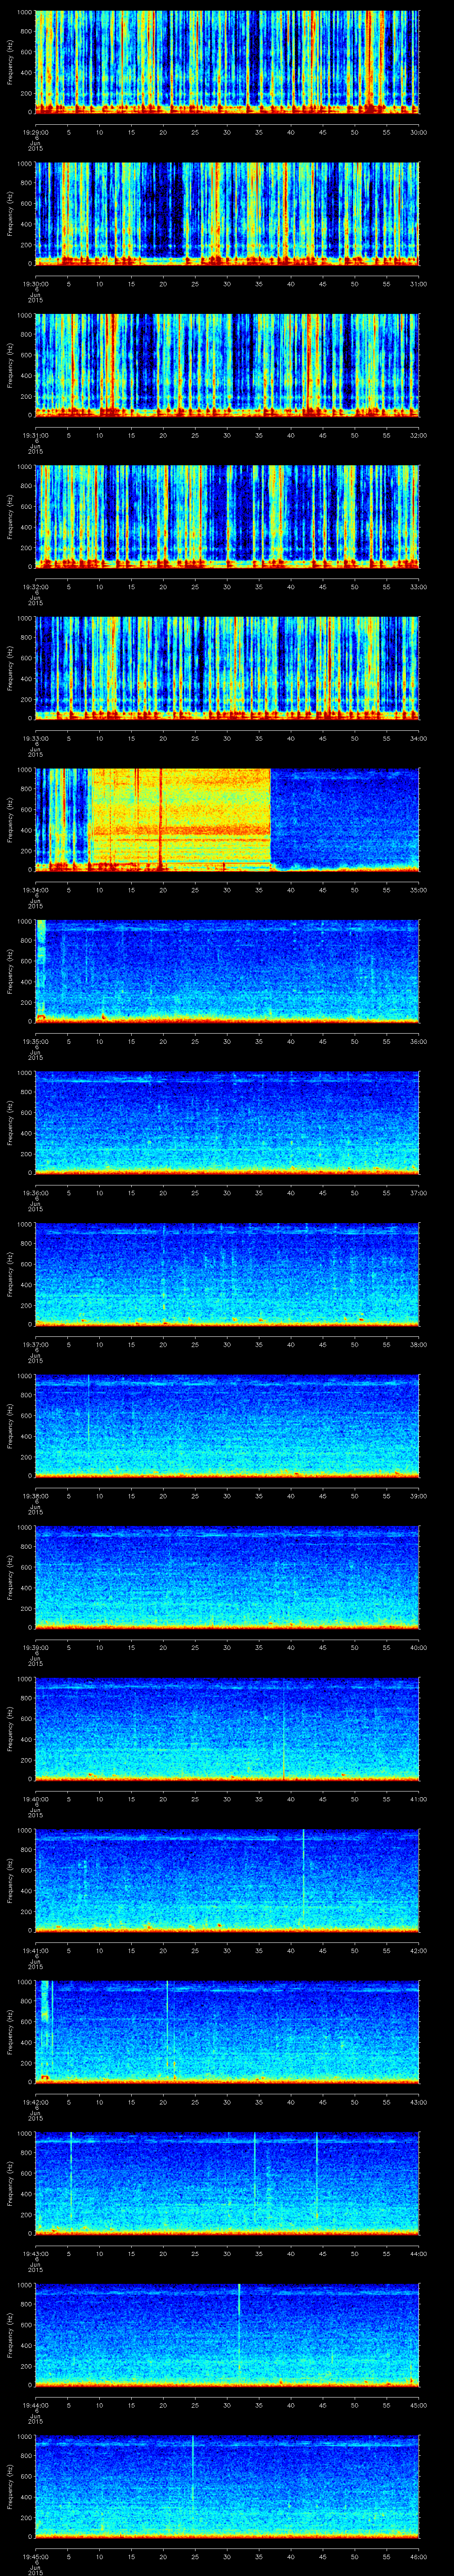Viewport: 454px width, 2576px height.
Task: Click the spectrogram panel starting at 19:36:00
Action: pyautogui.click(x=227, y=1122)
